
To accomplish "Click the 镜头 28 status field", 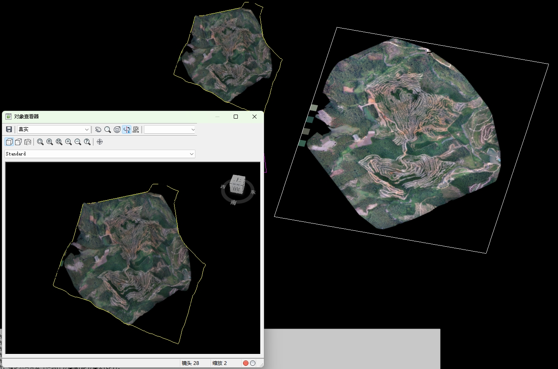I will [x=190, y=363].
